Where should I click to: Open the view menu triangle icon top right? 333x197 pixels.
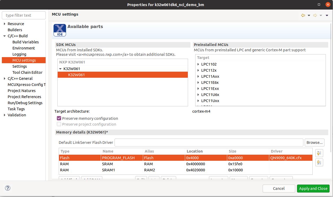click(x=327, y=15)
